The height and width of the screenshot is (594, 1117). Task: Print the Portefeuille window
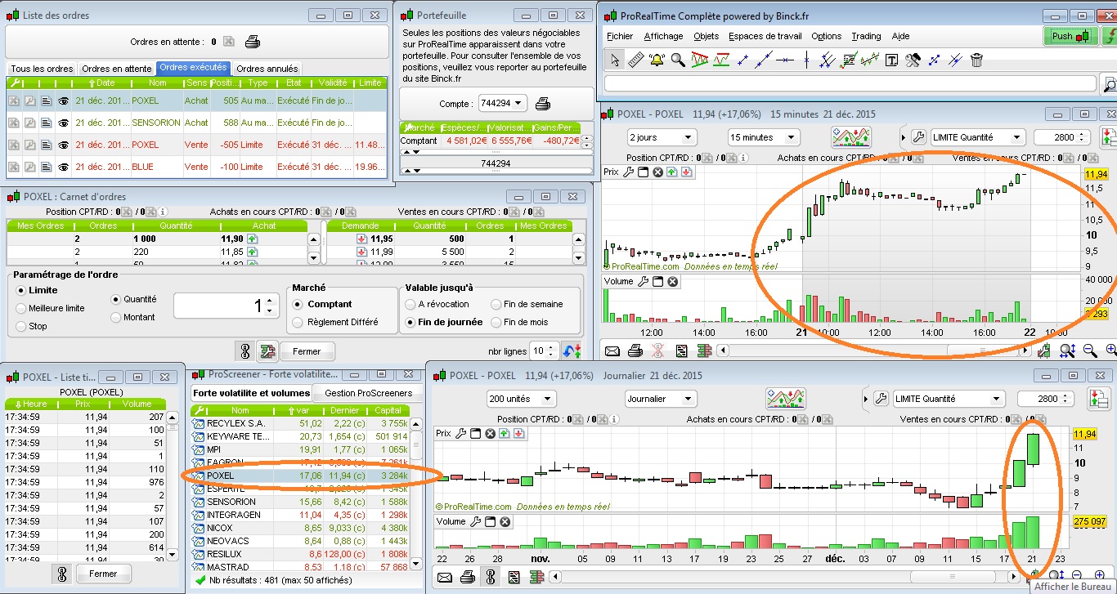coord(543,104)
